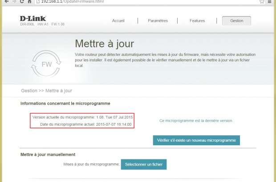
Task: Click the 'Ce microprogramme est la dernière version' text
Action: point(196,120)
